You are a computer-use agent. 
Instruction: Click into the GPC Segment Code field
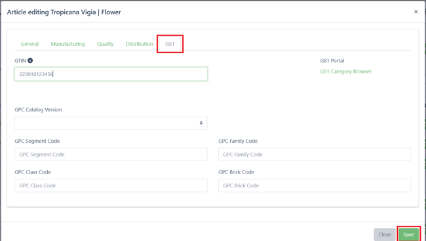click(111, 155)
